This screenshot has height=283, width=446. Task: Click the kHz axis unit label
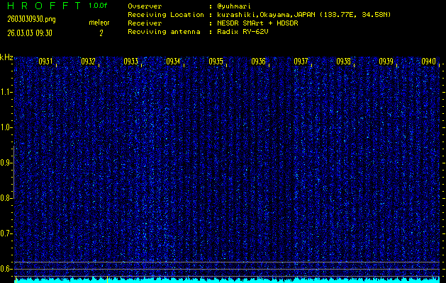(x=6, y=57)
